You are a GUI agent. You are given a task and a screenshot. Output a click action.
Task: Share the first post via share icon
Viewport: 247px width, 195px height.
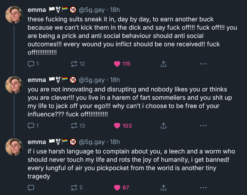(x=163, y=64)
